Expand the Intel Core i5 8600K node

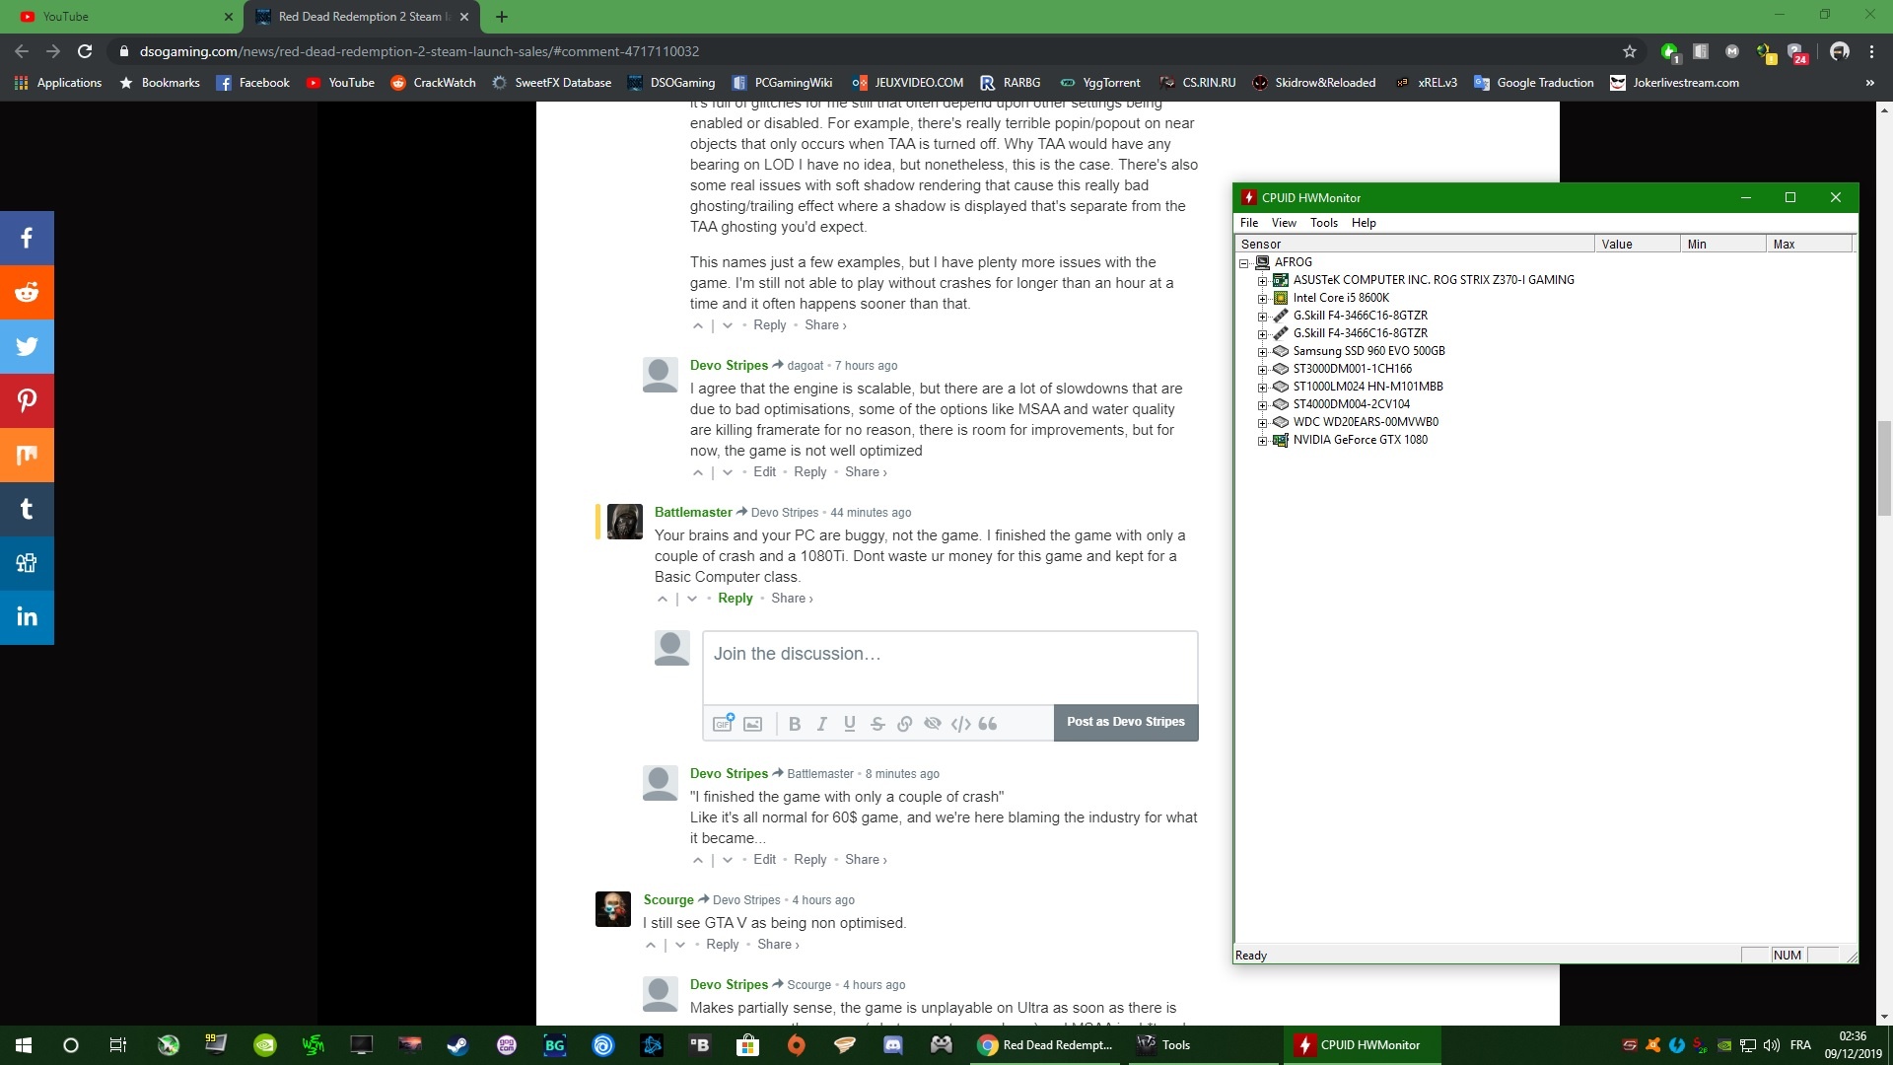pos(1262,298)
